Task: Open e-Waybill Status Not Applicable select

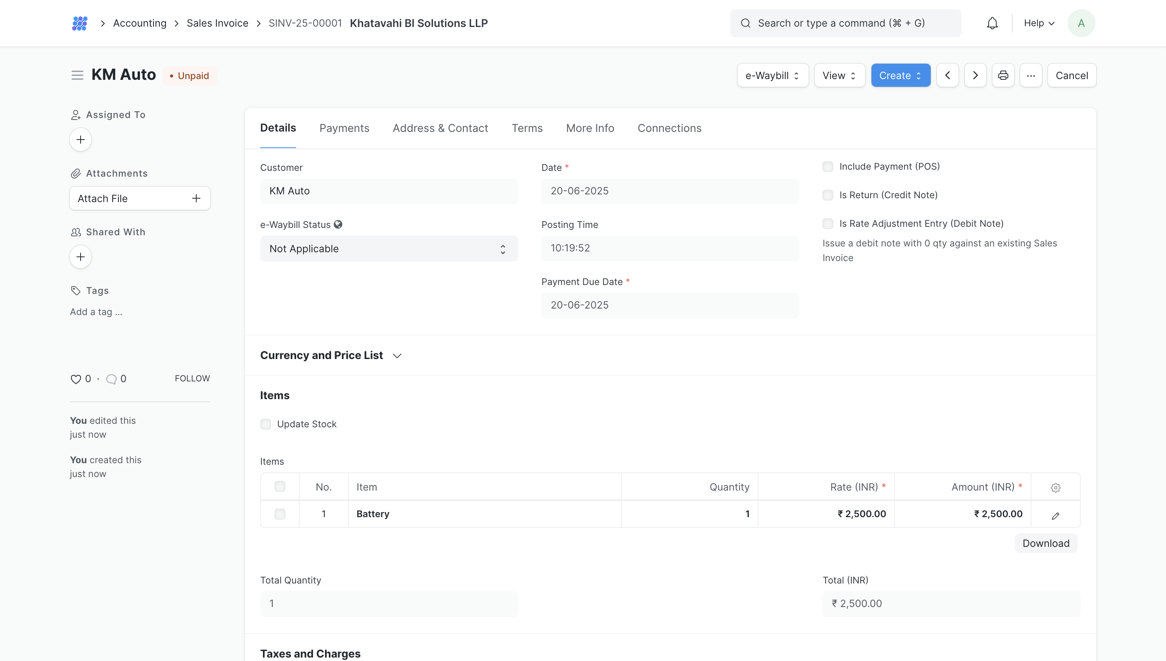Action: click(389, 249)
